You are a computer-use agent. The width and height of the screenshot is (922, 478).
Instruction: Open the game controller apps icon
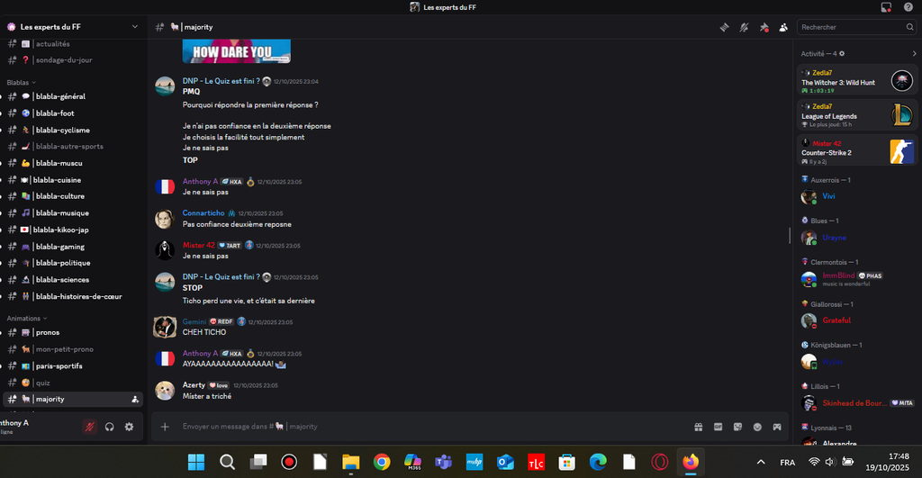coord(777,427)
